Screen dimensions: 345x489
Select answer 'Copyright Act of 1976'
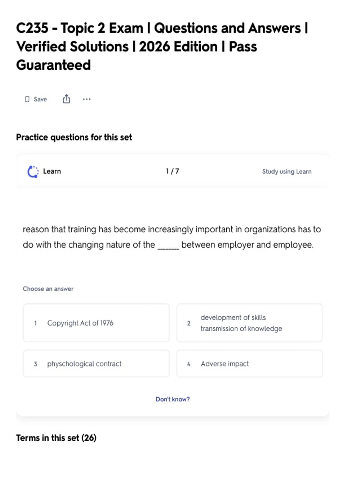pos(96,323)
